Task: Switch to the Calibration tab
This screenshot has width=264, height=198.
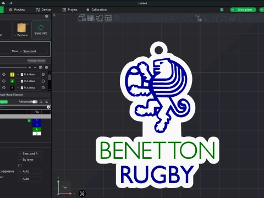Action: click(x=97, y=10)
